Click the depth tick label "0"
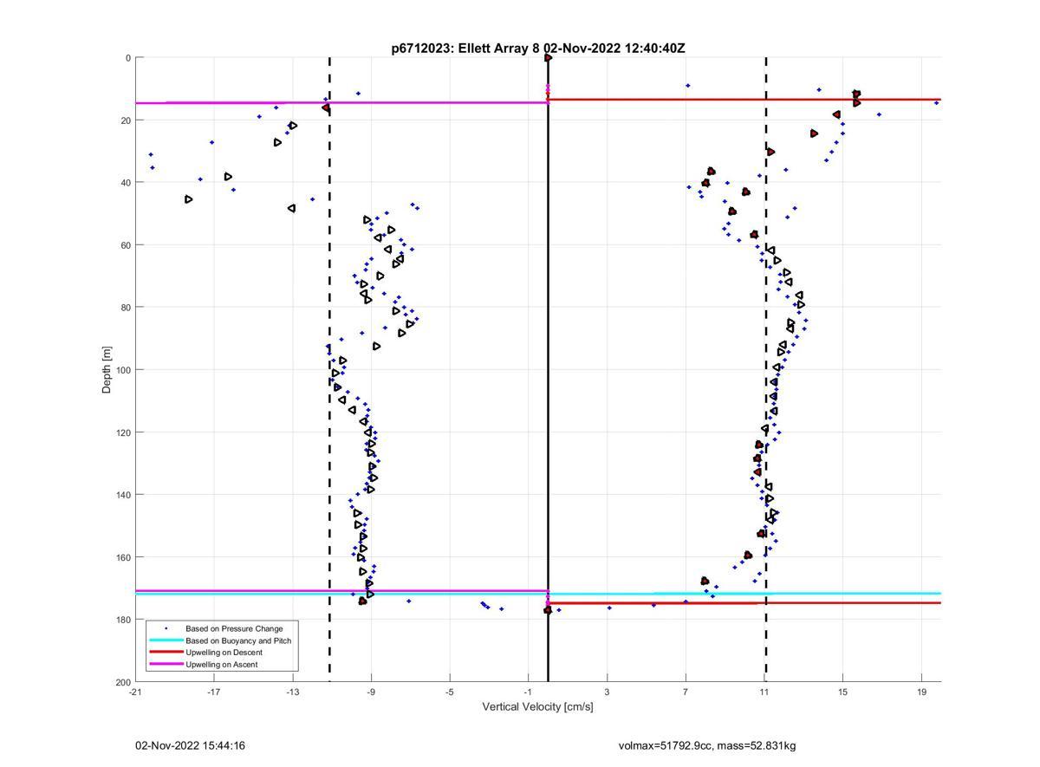The image size is (1040, 767). pyautogui.click(x=128, y=58)
